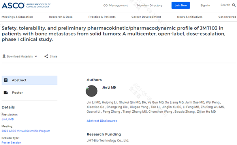The width and height of the screenshot is (237, 145).
Task: Click the Member Directory link
Action: point(150,6)
